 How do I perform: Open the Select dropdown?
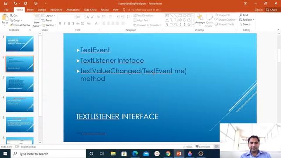(x=245, y=24)
